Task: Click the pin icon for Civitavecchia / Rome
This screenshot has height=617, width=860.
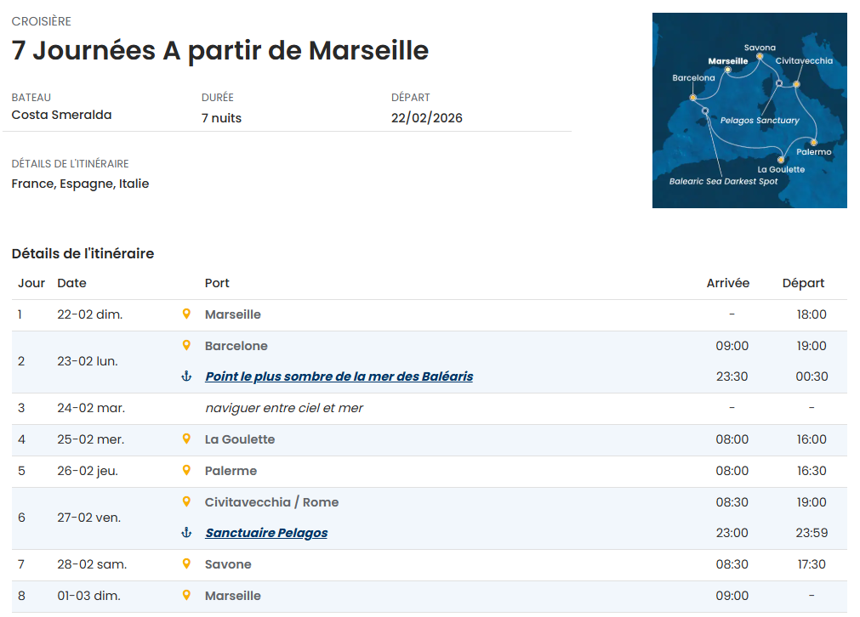Action: (186, 502)
